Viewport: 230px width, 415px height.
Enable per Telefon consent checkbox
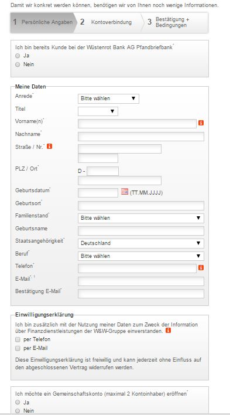pyautogui.click(x=18, y=339)
